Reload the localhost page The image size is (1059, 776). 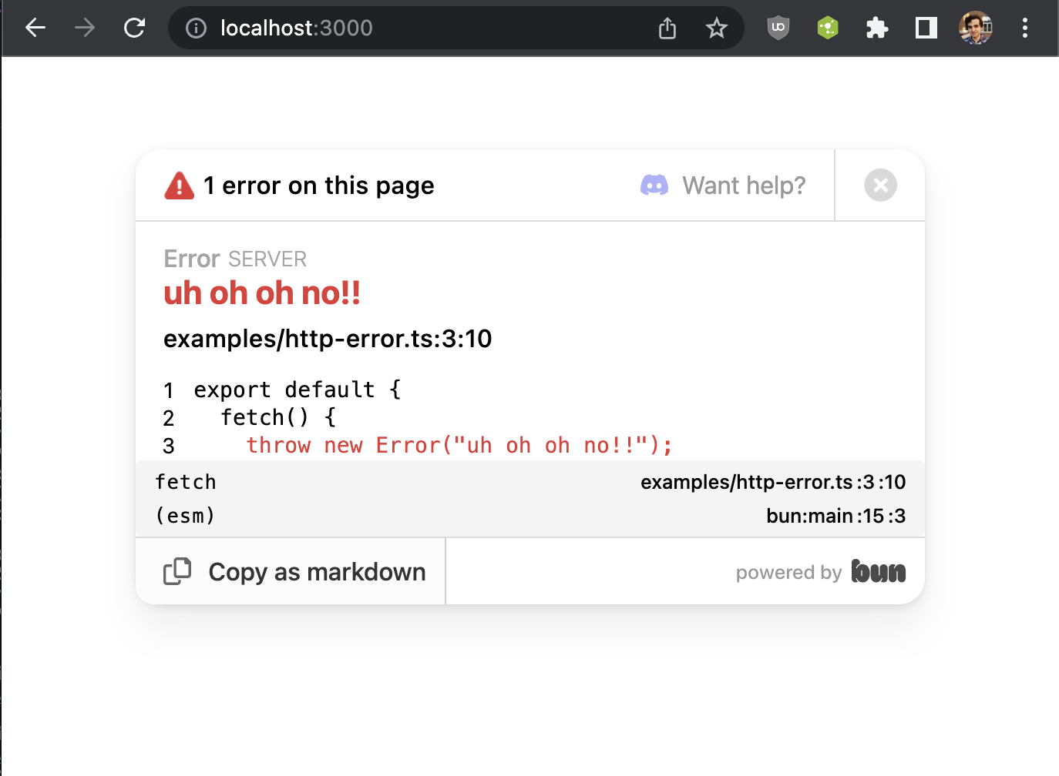[135, 28]
